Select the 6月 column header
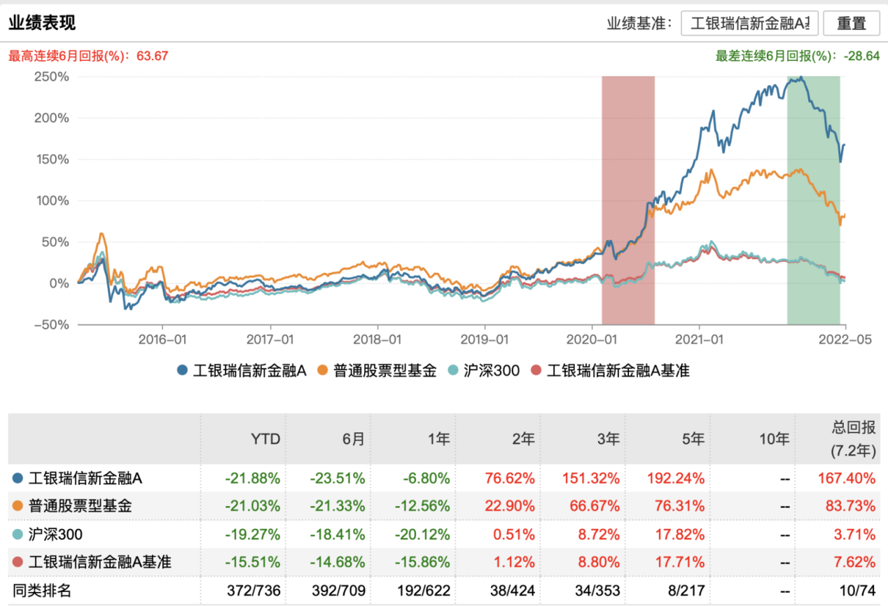The width and height of the screenshot is (888, 606). 354,439
